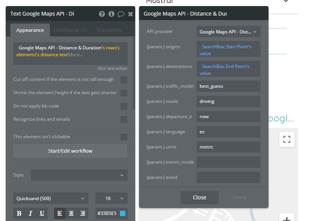Open the Quicksand (500) font dropdown
The image size is (315, 221).
point(51,198)
